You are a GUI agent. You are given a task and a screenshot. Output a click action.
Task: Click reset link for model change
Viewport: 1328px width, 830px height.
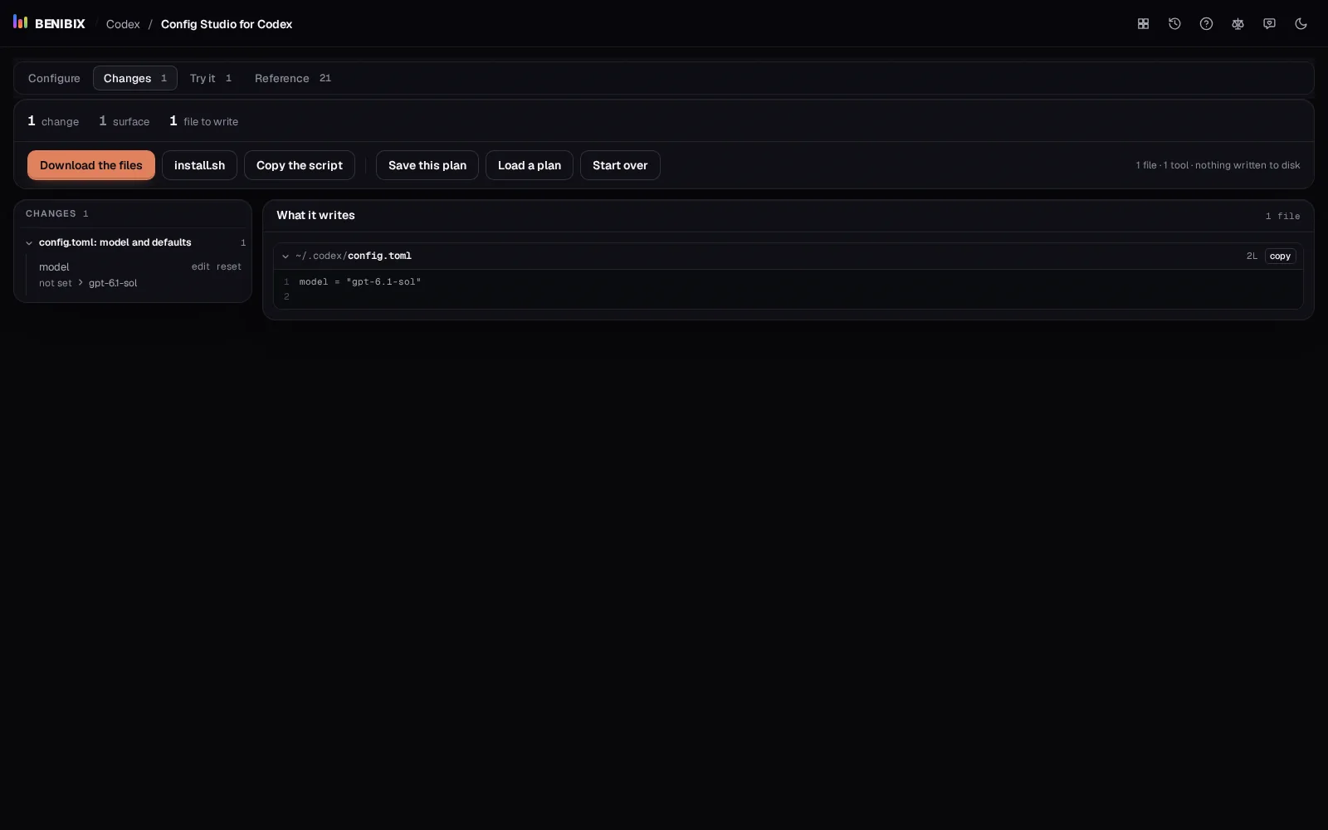point(229,266)
